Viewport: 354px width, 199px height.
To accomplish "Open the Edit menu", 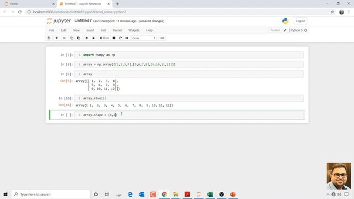I will [64, 30].
